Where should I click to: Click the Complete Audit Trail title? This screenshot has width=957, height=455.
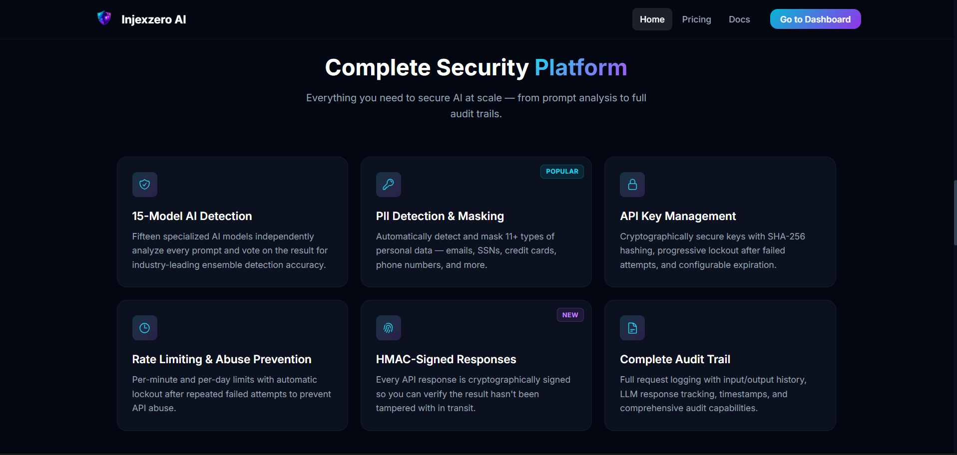[x=675, y=359]
